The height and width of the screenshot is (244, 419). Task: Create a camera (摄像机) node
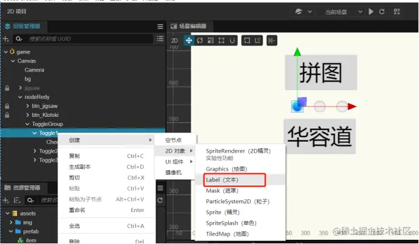tap(176, 173)
